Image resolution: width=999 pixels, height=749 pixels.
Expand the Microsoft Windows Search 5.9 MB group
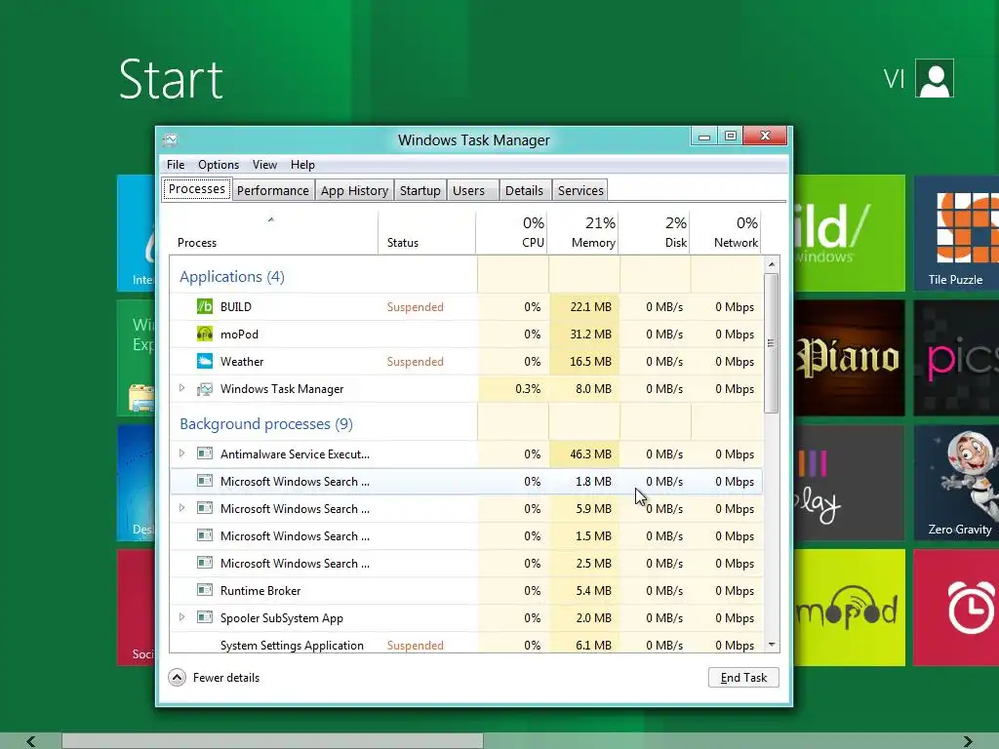point(182,507)
